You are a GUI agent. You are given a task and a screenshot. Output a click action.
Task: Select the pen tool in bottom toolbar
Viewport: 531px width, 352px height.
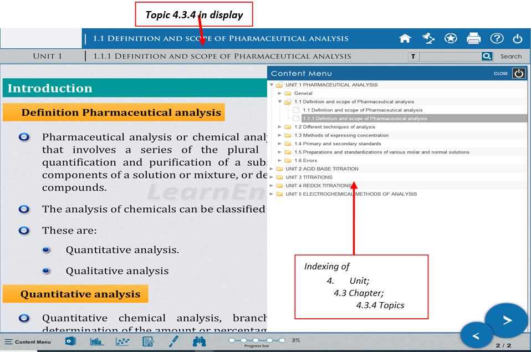(173, 341)
